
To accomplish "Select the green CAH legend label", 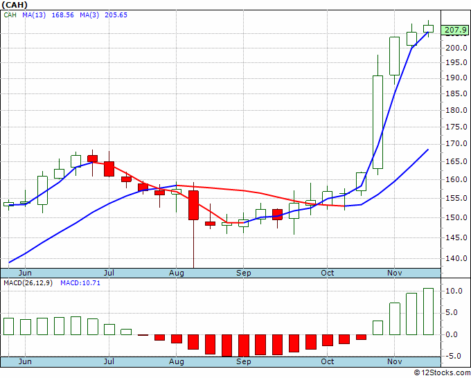I will click(x=10, y=15).
